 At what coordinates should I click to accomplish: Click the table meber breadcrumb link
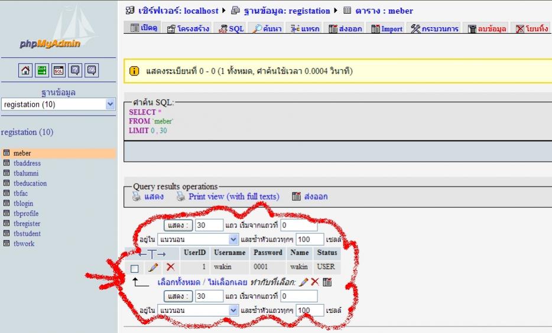pos(384,11)
